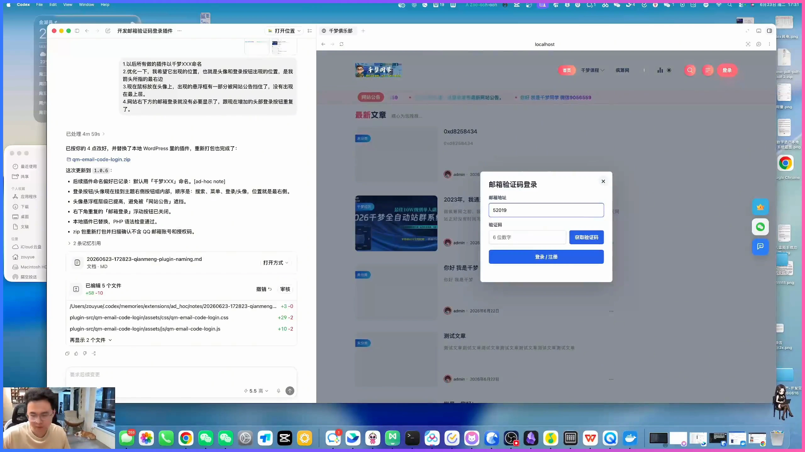Screen dimensions: 805x452
Task: Click the localhost address bar
Action: point(545,44)
